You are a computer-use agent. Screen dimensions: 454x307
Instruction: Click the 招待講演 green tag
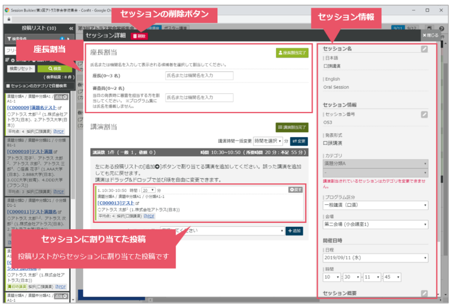click(17, 287)
